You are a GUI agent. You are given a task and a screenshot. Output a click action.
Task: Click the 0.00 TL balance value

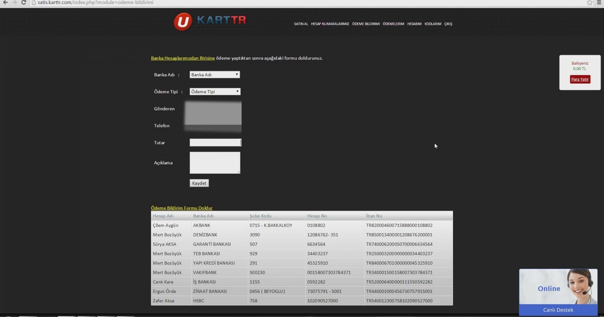click(x=580, y=69)
